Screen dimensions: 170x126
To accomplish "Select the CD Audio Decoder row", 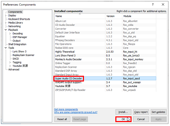I will coord(105,25).
